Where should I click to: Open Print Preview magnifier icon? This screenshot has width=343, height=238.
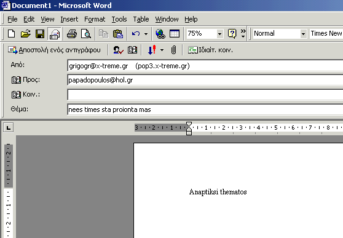86,34
